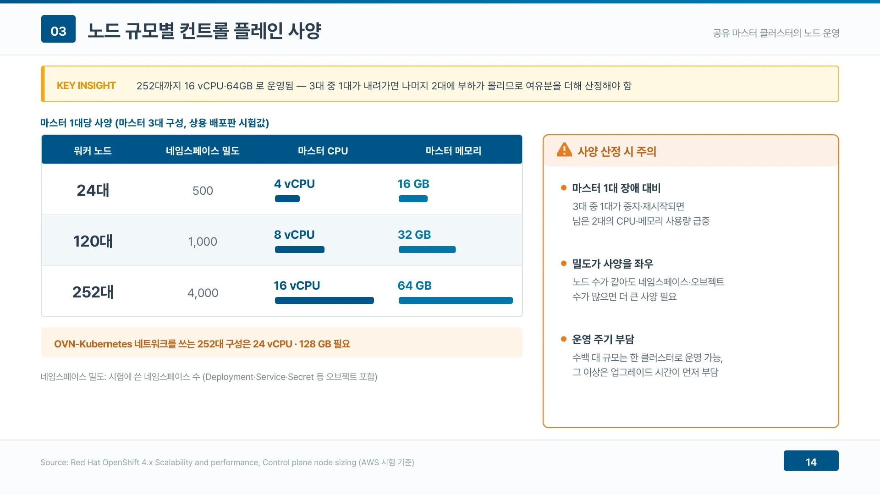Click the 4 vCPU value

click(294, 184)
